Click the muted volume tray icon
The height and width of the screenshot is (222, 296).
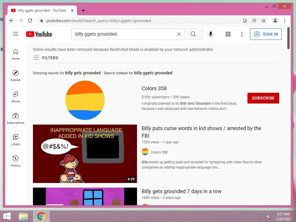pyautogui.click(x=269, y=217)
